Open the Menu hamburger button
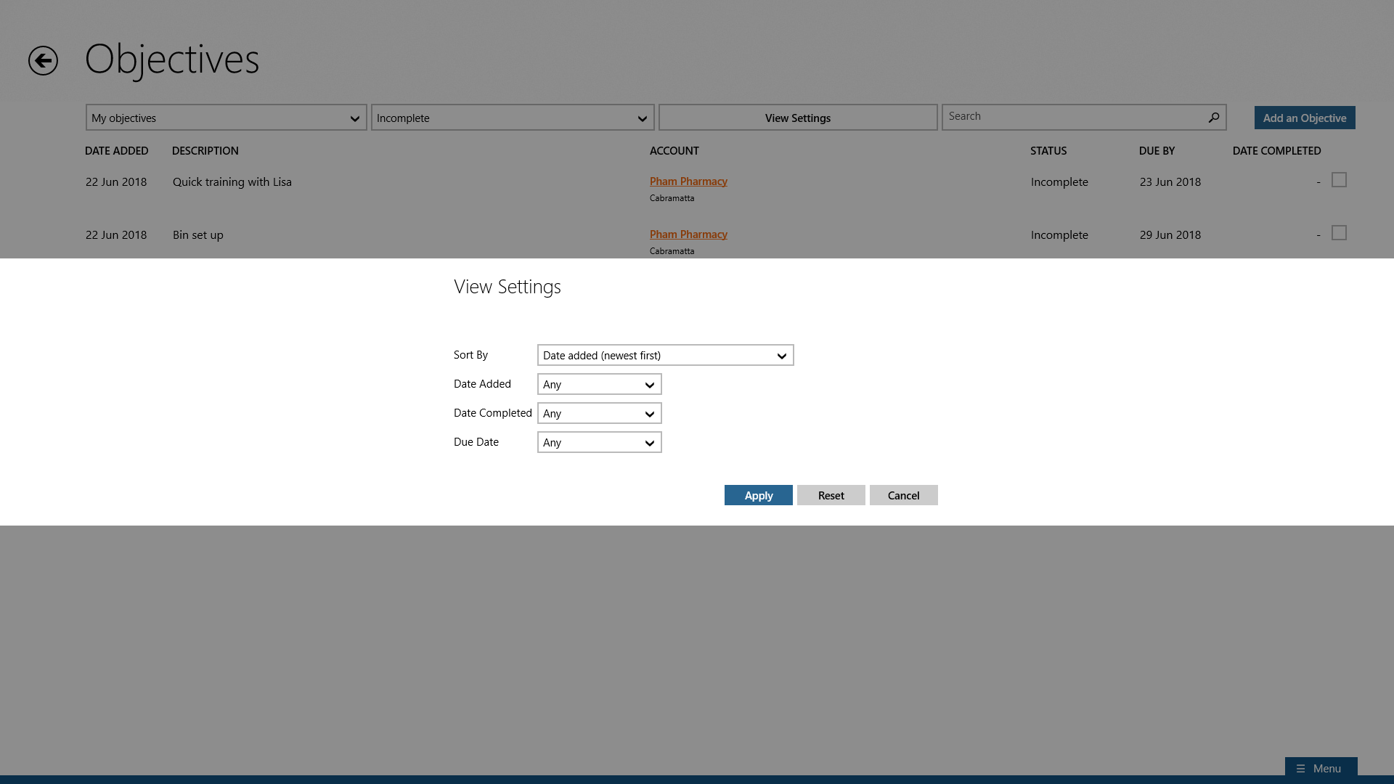 click(x=1320, y=768)
